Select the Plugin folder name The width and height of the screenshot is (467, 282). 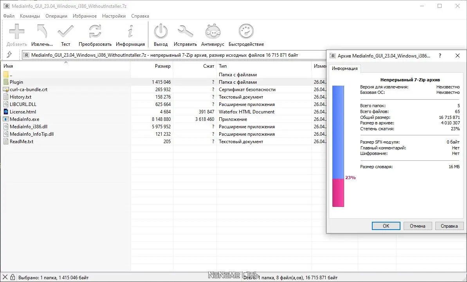[x=16, y=82]
